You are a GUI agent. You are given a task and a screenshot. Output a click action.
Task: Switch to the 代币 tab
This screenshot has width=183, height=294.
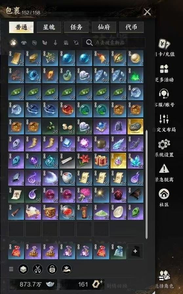[x=132, y=27]
